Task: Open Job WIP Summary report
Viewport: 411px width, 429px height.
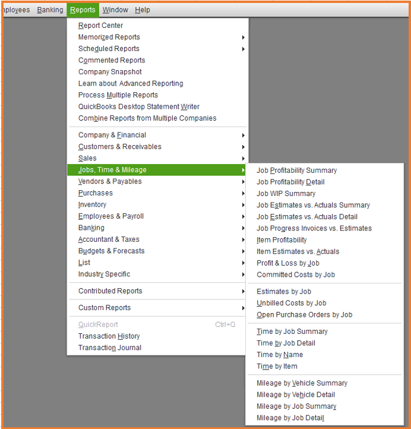Action: click(325, 194)
